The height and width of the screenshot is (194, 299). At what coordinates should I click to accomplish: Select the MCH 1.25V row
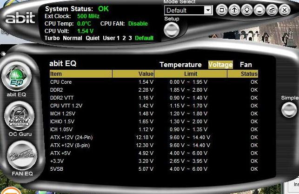[154, 114]
